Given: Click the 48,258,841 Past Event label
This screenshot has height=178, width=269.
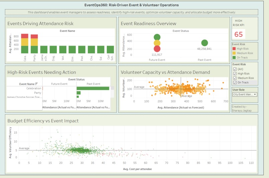Looking at the screenshot, I should click(204, 49).
